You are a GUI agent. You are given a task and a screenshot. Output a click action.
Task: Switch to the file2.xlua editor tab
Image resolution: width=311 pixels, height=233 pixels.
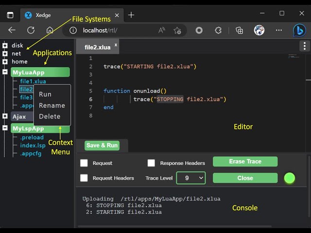97,47
